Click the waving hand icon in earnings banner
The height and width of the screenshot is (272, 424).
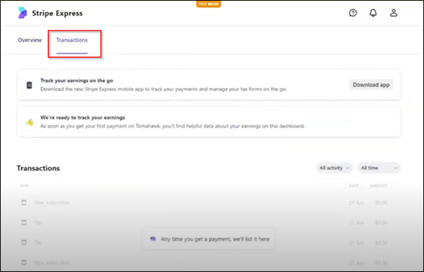pyautogui.click(x=30, y=122)
